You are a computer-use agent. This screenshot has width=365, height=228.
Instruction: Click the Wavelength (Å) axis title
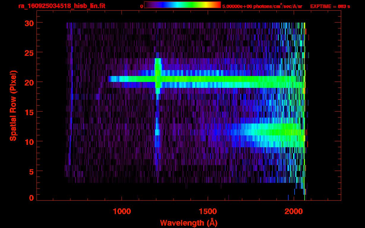click(x=189, y=223)
